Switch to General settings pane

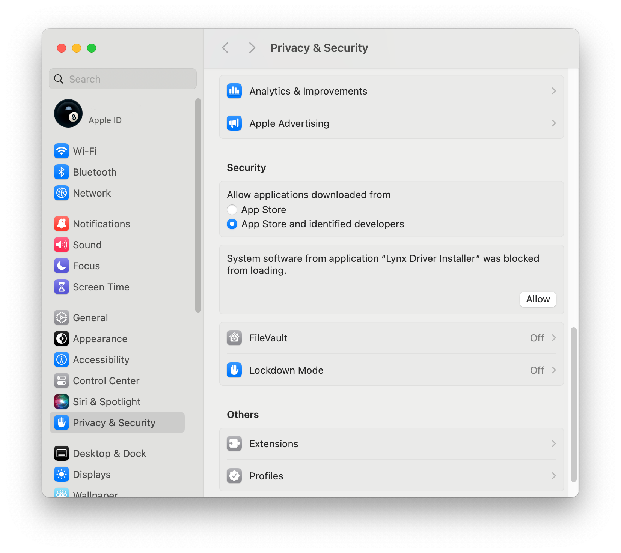point(117,318)
